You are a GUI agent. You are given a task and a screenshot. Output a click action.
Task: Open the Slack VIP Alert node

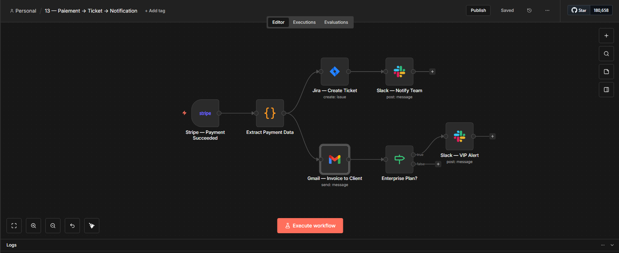[460, 136]
